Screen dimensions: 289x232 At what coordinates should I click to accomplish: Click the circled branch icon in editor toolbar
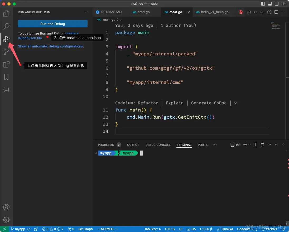coord(269,12)
